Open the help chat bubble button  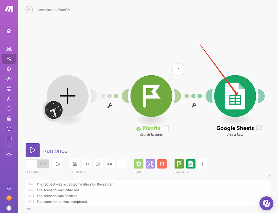pyautogui.click(x=266, y=203)
